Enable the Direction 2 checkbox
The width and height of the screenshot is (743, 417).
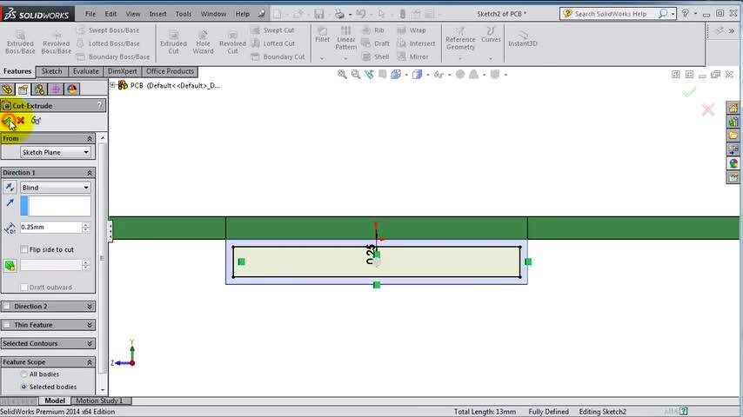[7, 307]
